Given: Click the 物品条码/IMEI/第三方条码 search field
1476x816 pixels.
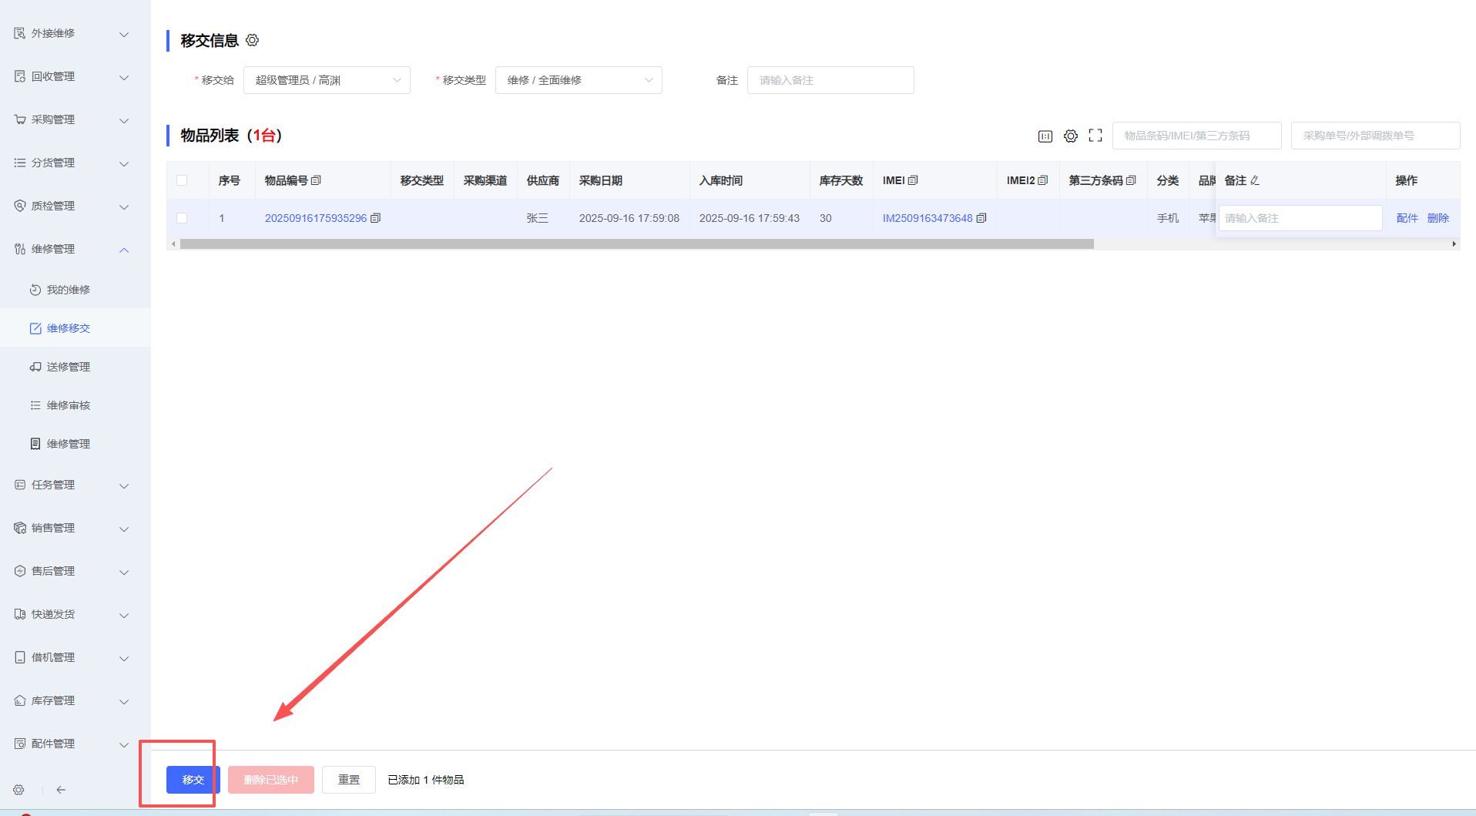Looking at the screenshot, I should click(1196, 136).
